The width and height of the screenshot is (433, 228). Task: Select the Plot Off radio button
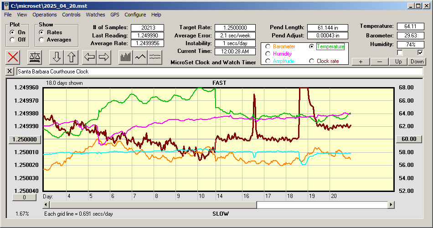point(12,40)
